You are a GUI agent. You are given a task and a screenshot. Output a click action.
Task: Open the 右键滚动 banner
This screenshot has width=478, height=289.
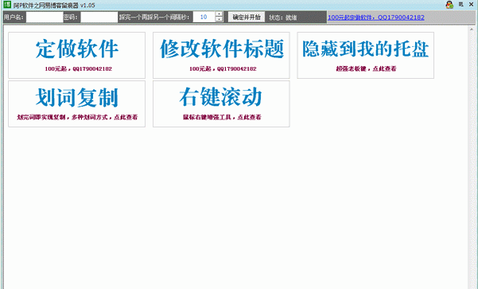221,103
